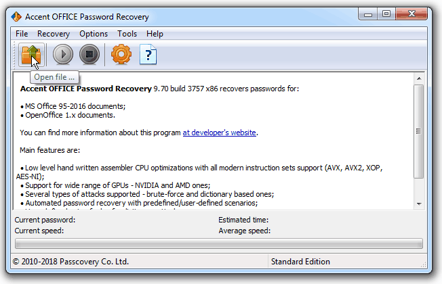Open a file with the folder icon
This screenshot has width=442, height=284.
pos(31,55)
